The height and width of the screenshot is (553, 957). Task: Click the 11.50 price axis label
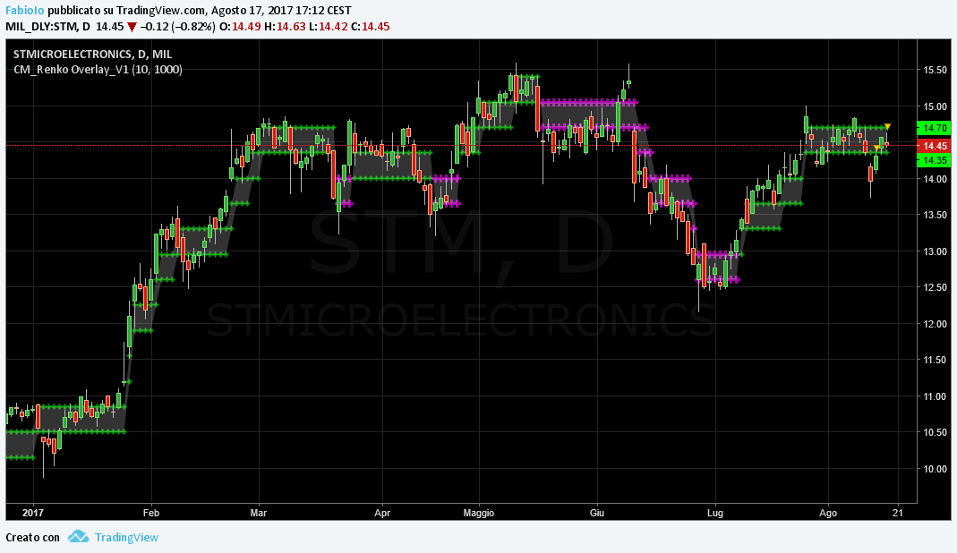click(x=935, y=360)
